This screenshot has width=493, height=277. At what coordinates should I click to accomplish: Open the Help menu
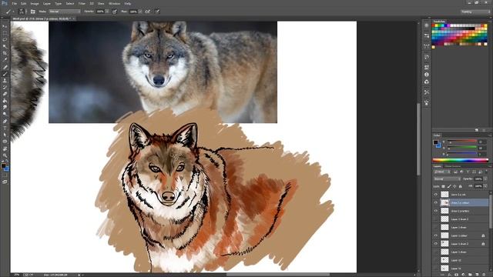pos(127,3)
